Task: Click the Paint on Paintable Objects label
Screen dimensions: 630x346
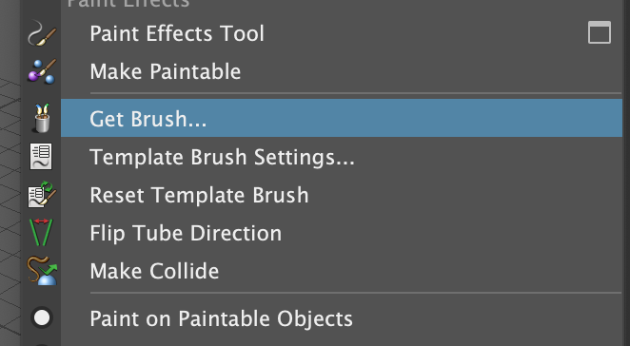Action: click(221, 318)
